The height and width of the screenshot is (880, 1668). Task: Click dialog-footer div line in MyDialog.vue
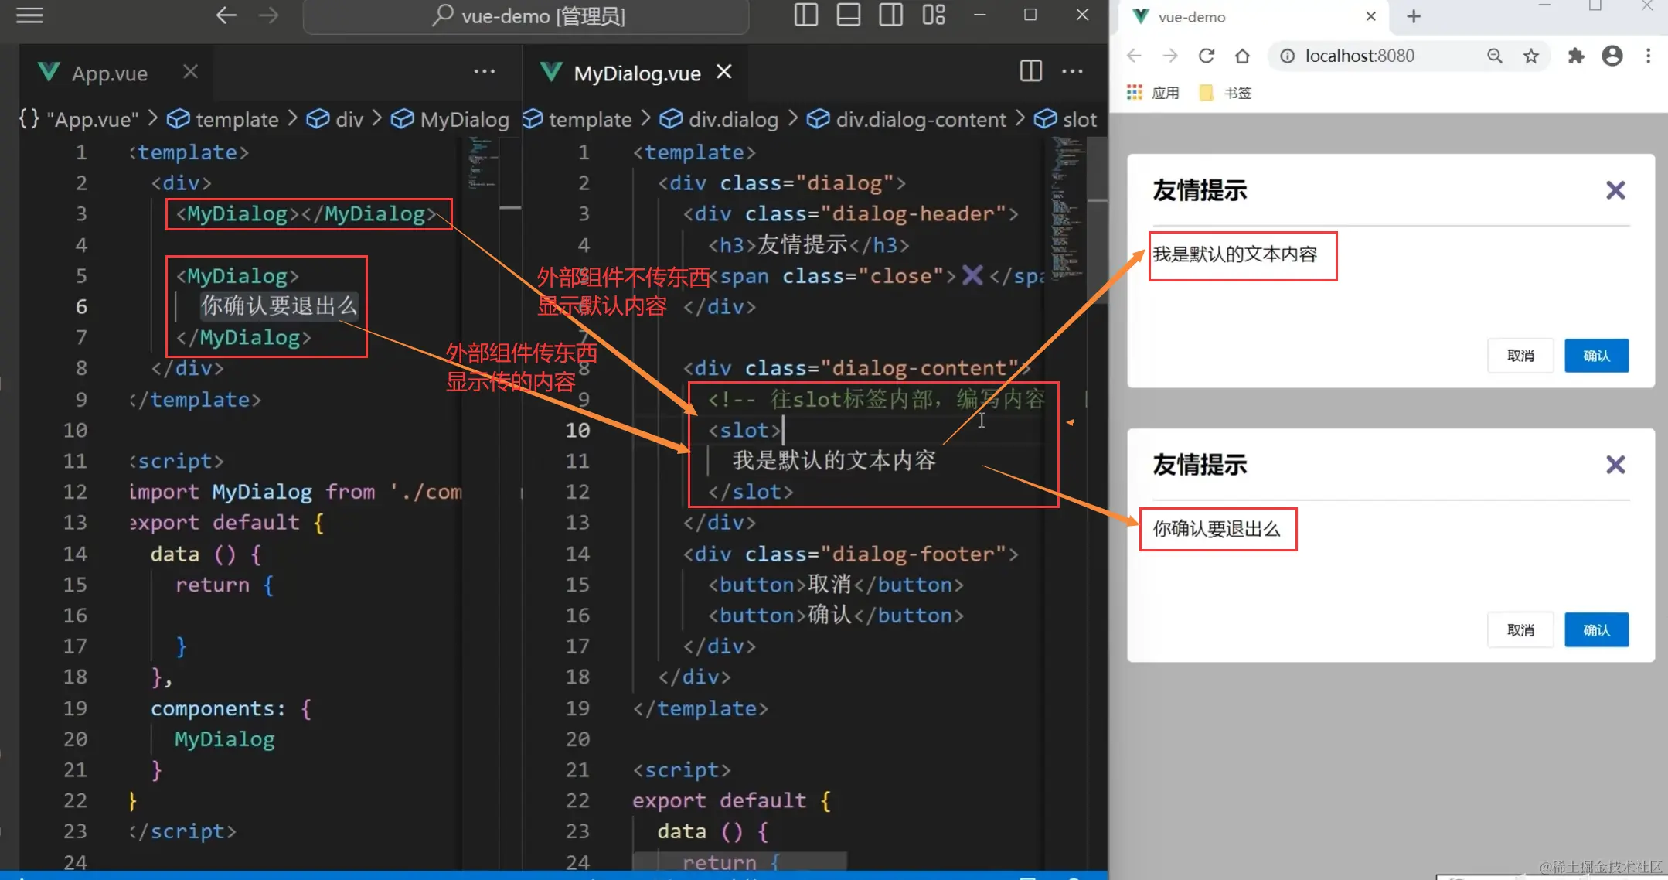(x=850, y=554)
